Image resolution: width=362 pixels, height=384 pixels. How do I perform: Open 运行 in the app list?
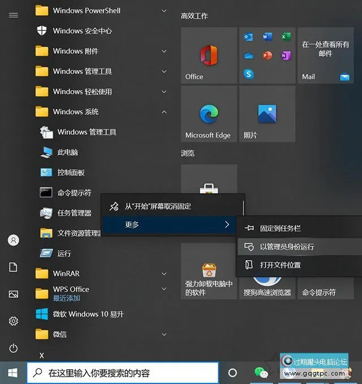tap(64, 253)
